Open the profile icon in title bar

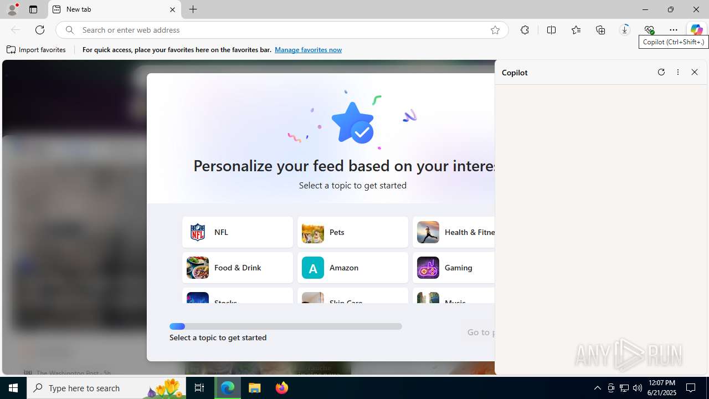12,9
